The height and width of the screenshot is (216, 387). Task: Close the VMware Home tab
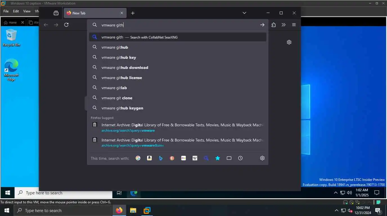click(23, 22)
